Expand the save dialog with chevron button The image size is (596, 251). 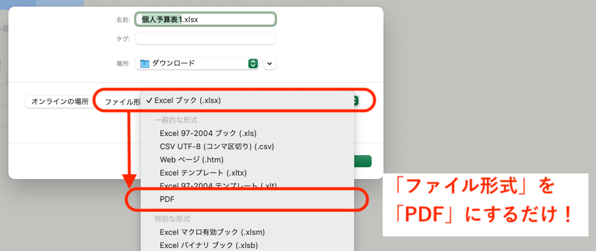[x=270, y=63]
